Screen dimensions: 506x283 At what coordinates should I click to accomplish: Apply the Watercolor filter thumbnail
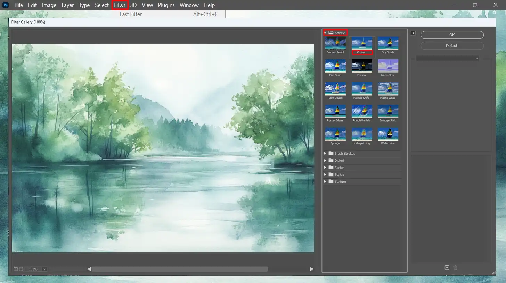(x=388, y=134)
